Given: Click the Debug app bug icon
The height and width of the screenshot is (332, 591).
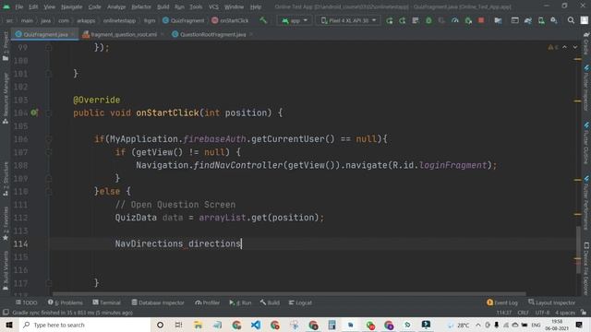Looking at the screenshot, I should [x=428, y=20].
